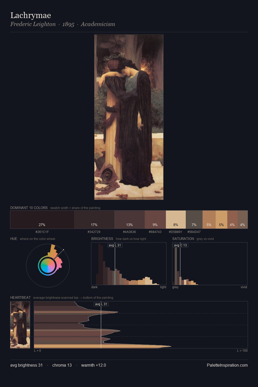Image resolution: width=258 pixels, height=387 pixels.
Task: Click the main Lachrymae painting image
Action: [x=129, y=117]
